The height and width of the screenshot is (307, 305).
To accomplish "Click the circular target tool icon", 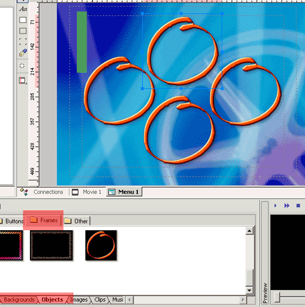I will click(22, 66).
